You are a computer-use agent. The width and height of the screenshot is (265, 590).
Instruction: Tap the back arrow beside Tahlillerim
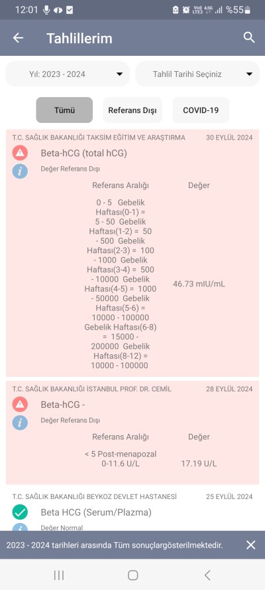point(18,38)
